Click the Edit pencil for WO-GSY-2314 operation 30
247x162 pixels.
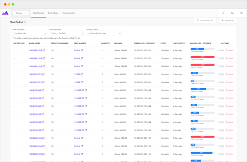(x=221, y=50)
